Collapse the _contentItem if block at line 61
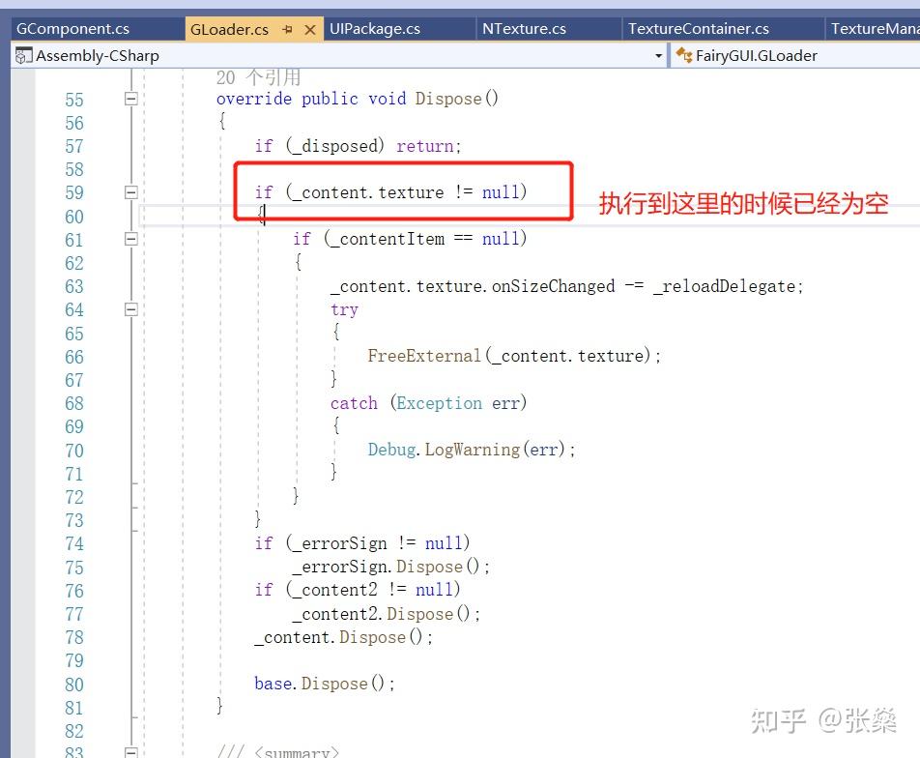920x758 pixels. [x=131, y=239]
